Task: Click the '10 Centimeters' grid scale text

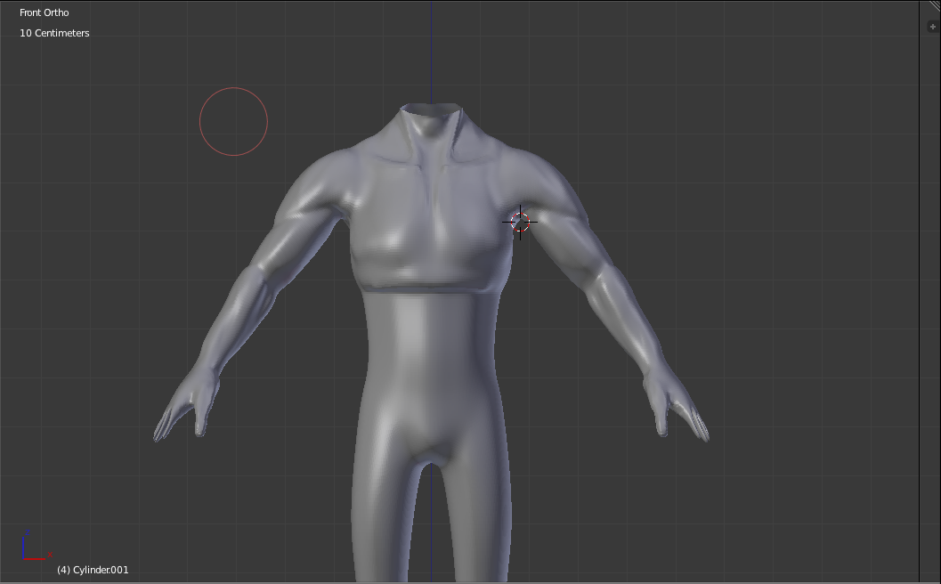Action: click(54, 33)
